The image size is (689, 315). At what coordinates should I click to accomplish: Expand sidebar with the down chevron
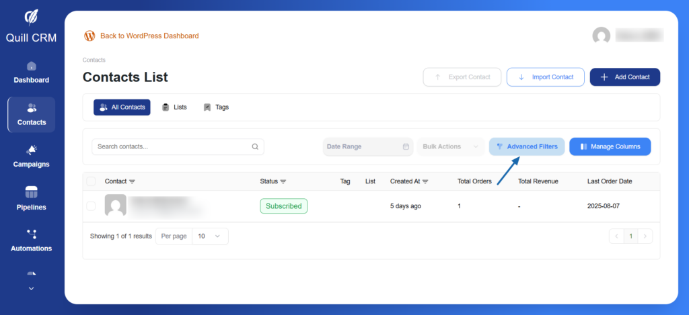(x=31, y=288)
